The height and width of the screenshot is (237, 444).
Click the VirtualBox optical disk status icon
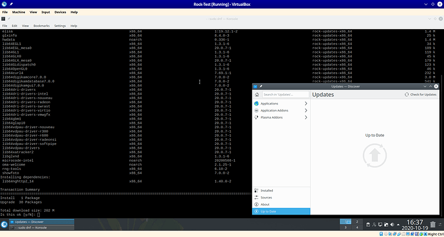pyautogui.click(x=385, y=234)
